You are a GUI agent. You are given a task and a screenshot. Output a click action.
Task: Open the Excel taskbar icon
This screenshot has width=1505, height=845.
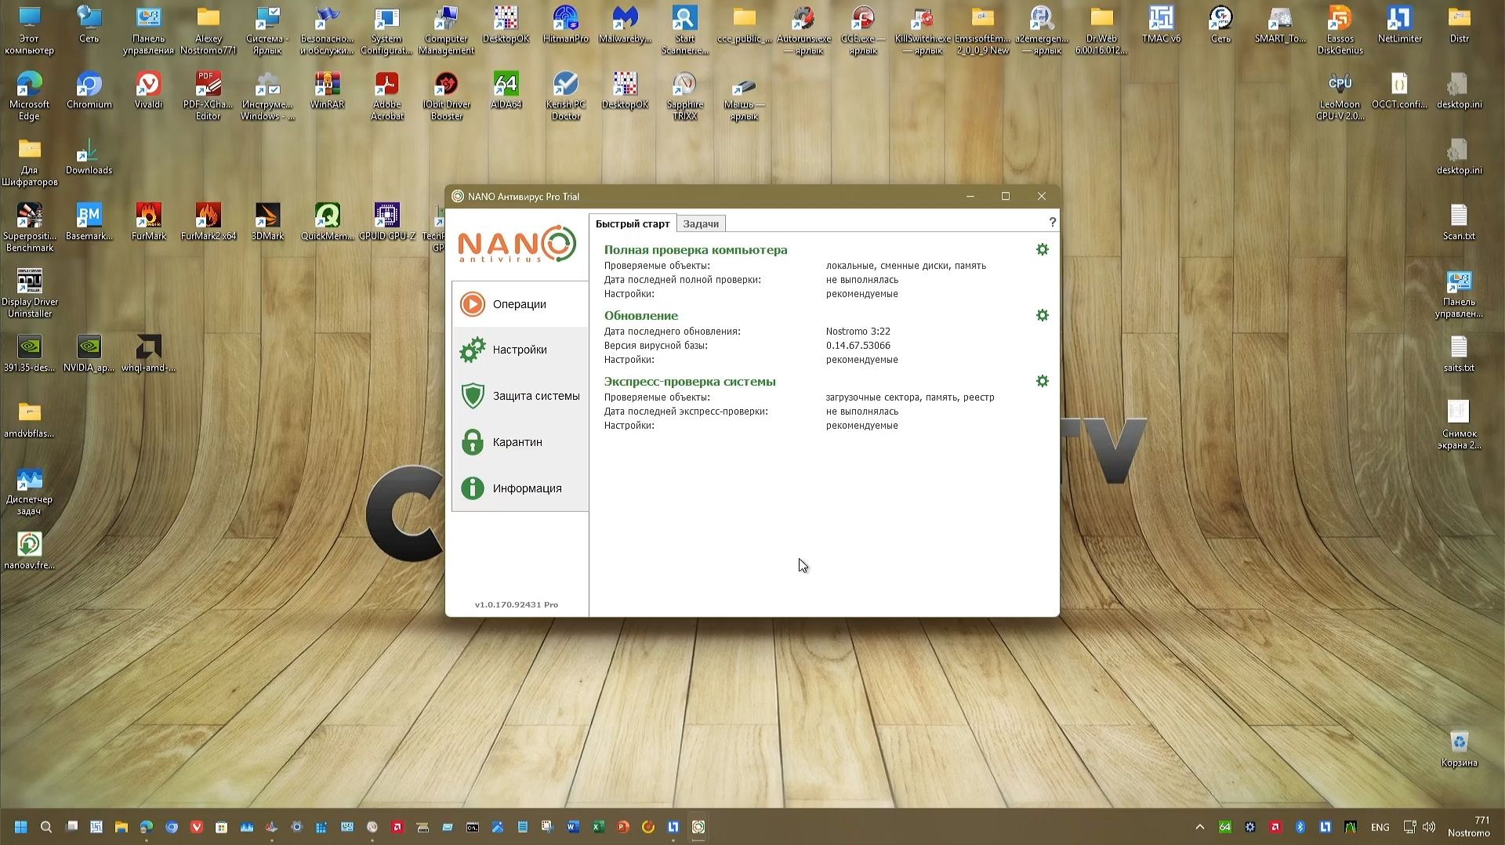click(x=598, y=827)
